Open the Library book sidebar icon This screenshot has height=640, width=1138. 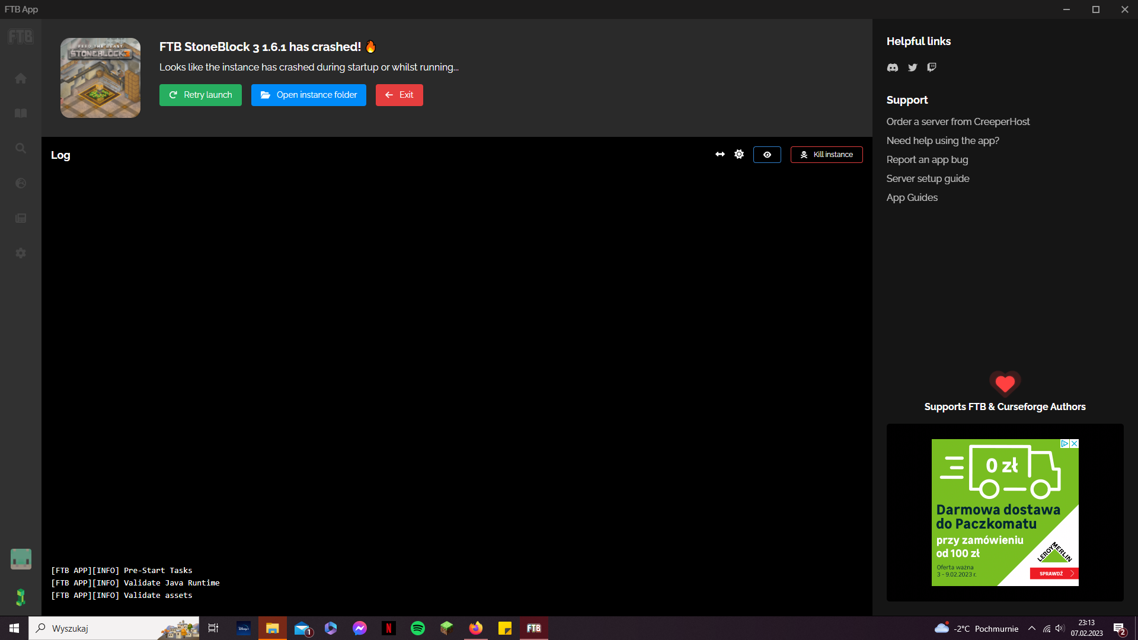tap(21, 113)
